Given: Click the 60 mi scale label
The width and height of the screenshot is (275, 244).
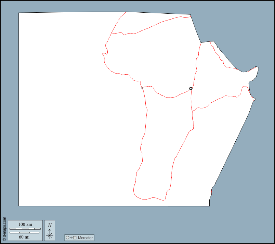Looking at the screenshot, I should click(24, 237).
